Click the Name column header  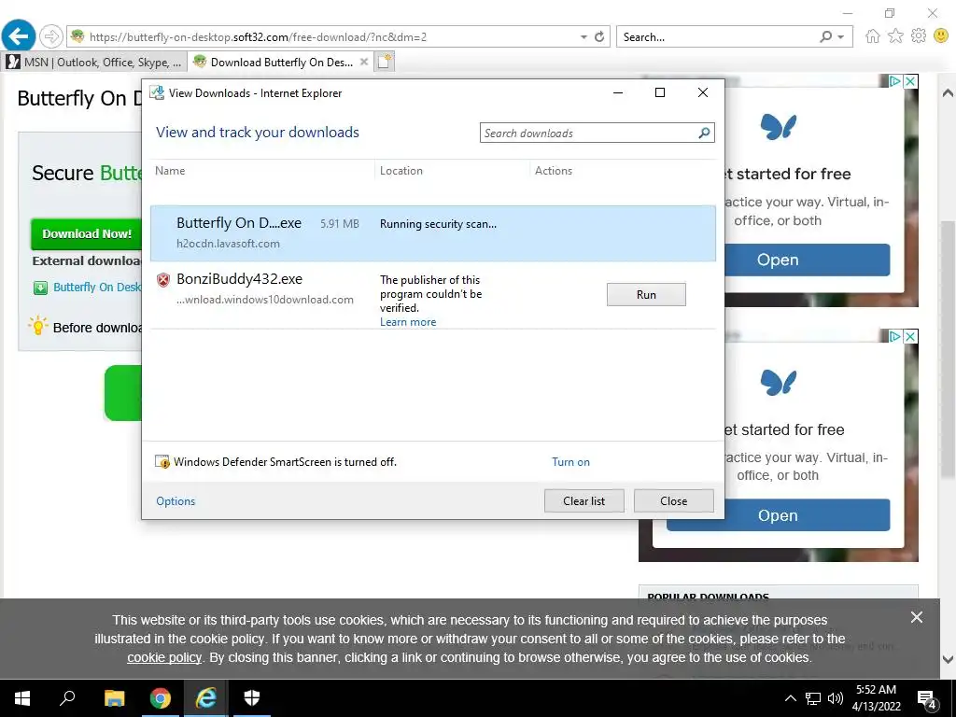[x=170, y=171]
